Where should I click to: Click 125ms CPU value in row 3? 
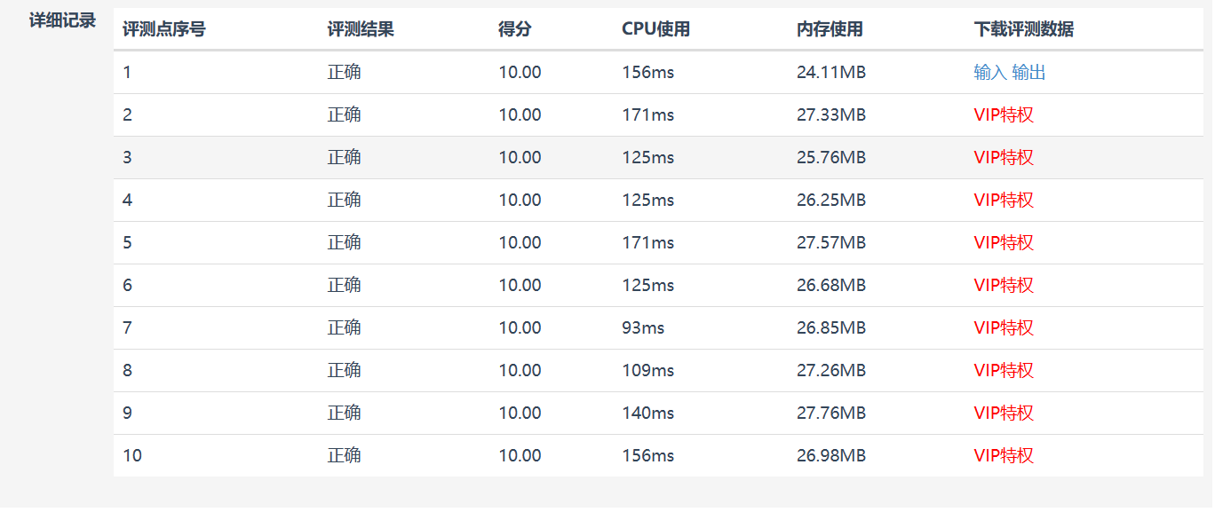pyautogui.click(x=648, y=158)
